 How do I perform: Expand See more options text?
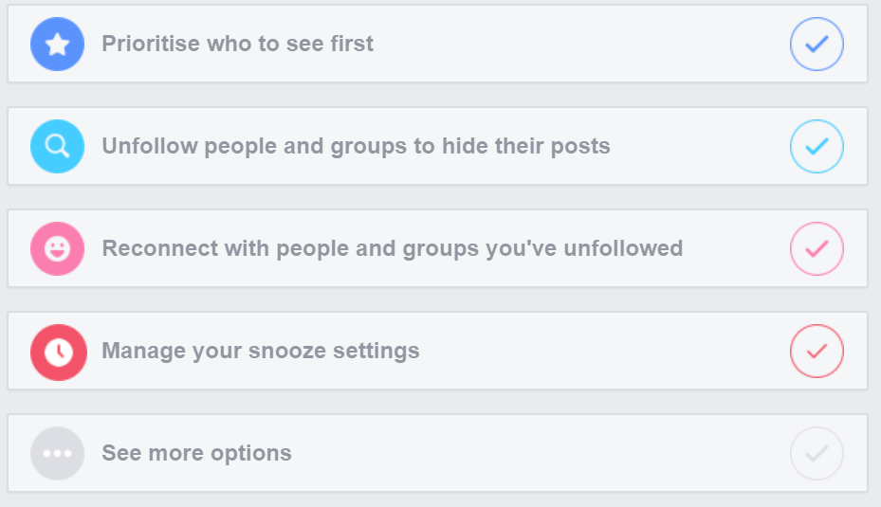(196, 453)
